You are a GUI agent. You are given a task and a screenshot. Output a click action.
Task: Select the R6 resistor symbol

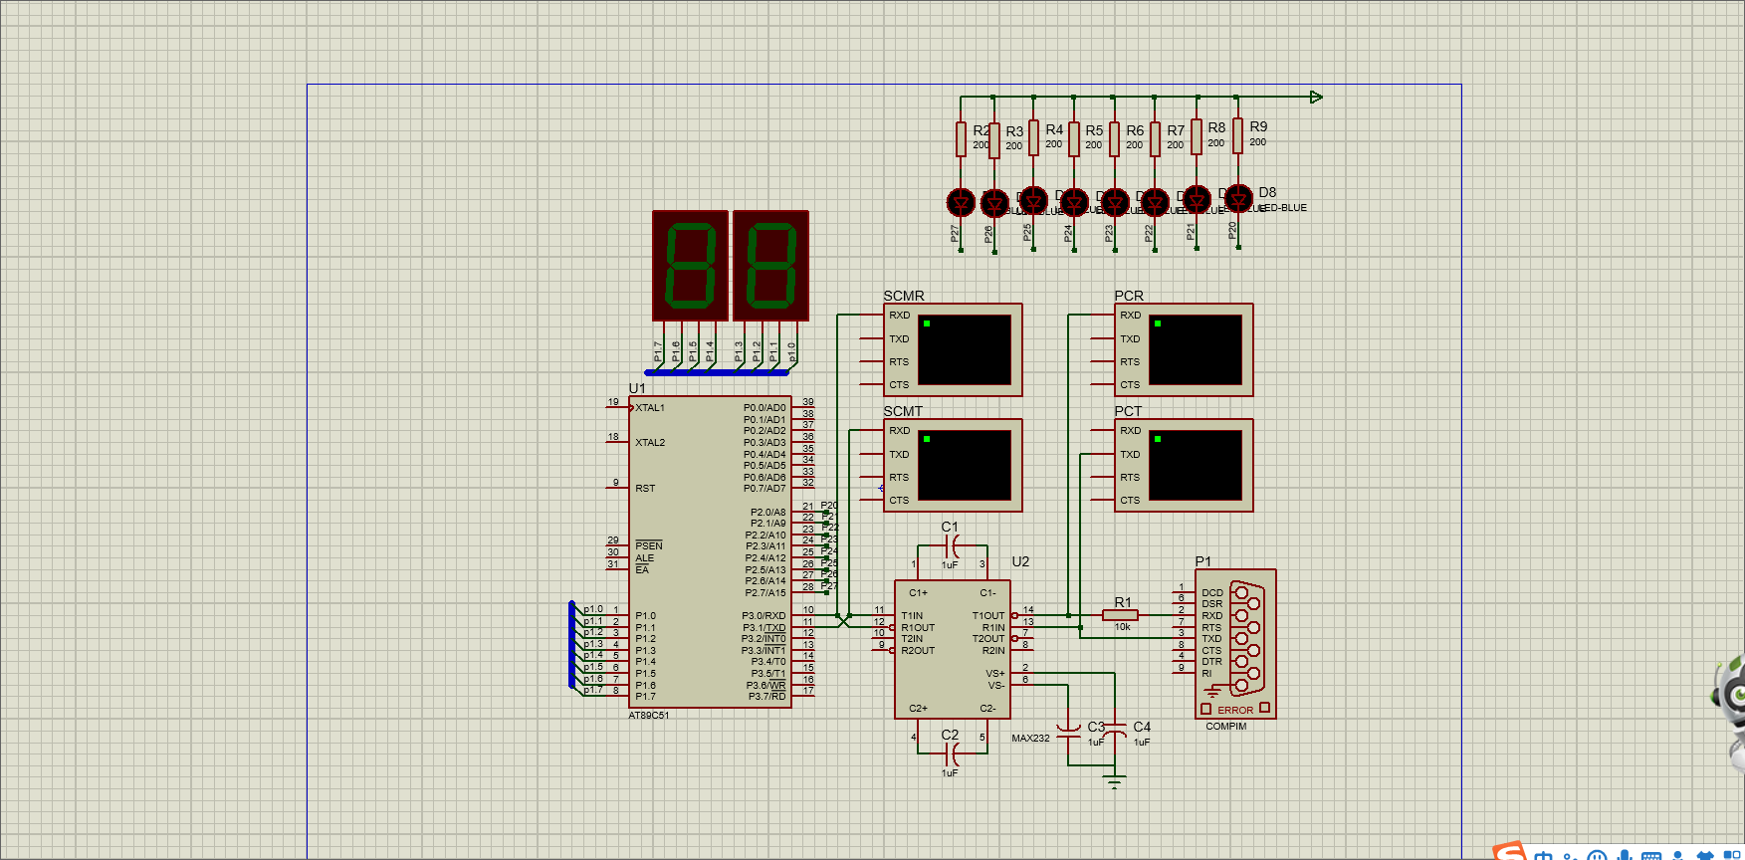[1115, 139]
